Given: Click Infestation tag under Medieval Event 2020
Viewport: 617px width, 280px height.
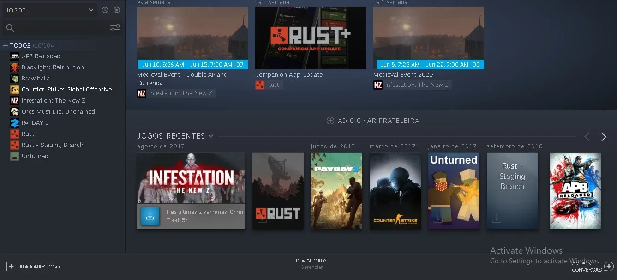Looking at the screenshot, I should coord(413,85).
